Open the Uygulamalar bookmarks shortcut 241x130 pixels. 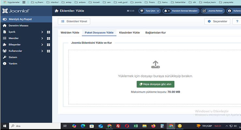11,2
